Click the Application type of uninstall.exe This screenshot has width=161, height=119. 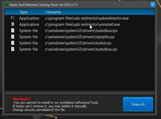point(29,25)
